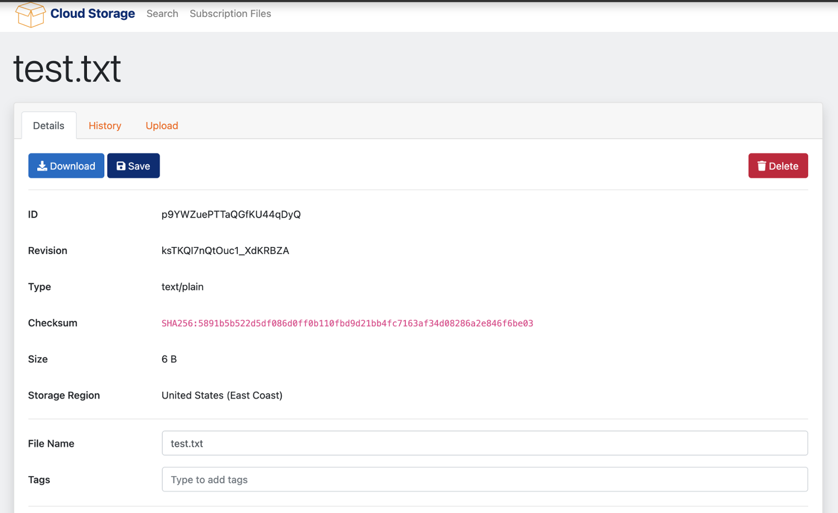Click the Cloud Storage box logo icon
The height and width of the screenshot is (513, 838).
tap(30, 14)
